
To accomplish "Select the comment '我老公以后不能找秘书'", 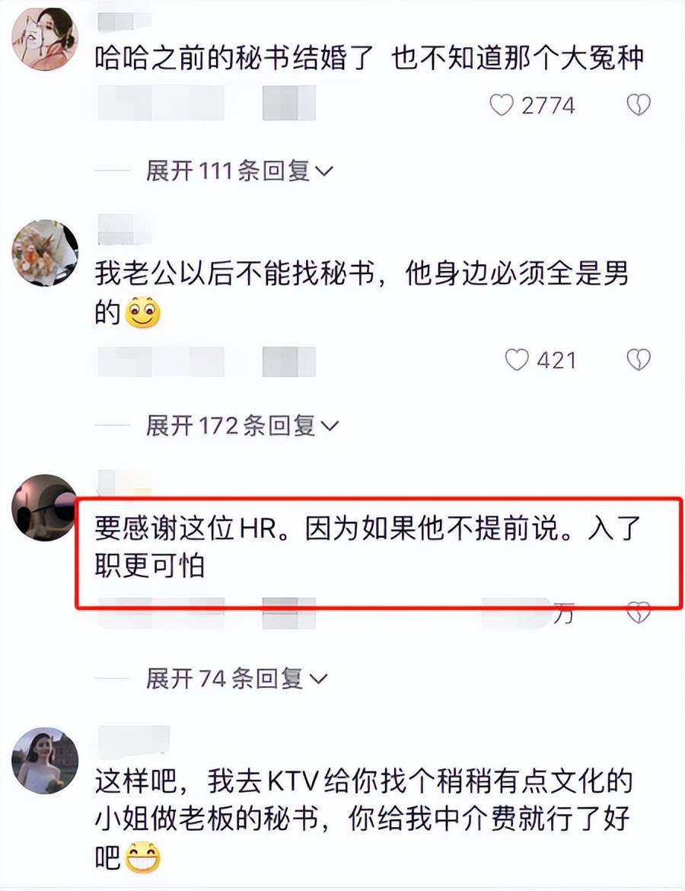I will pyautogui.click(x=234, y=274).
